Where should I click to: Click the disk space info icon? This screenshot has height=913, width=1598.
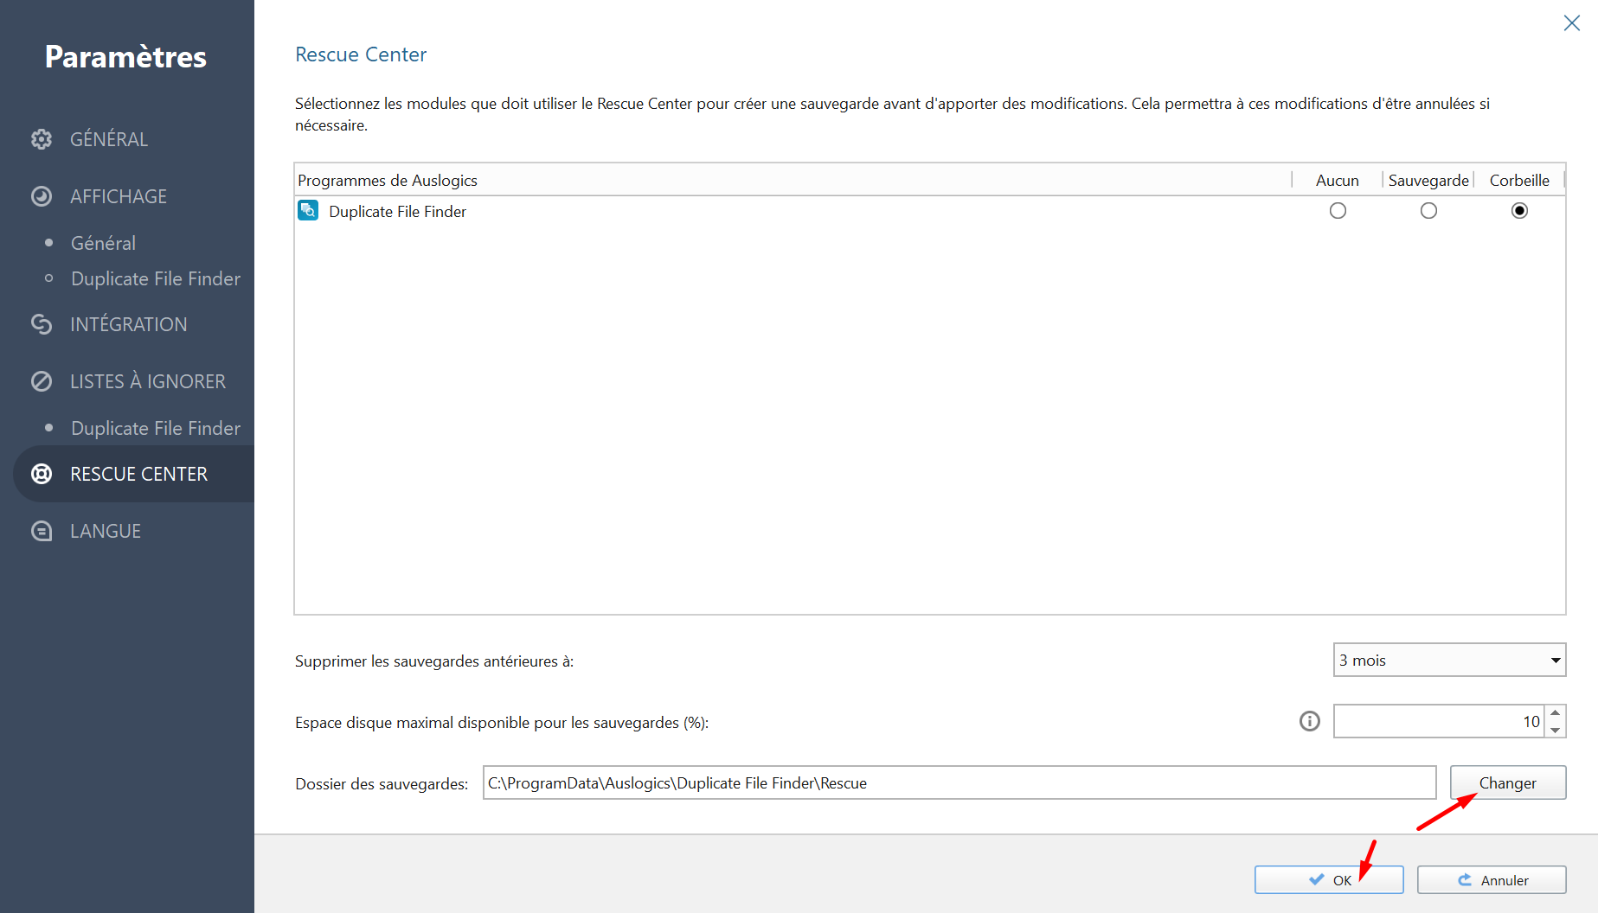[x=1310, y=721]
